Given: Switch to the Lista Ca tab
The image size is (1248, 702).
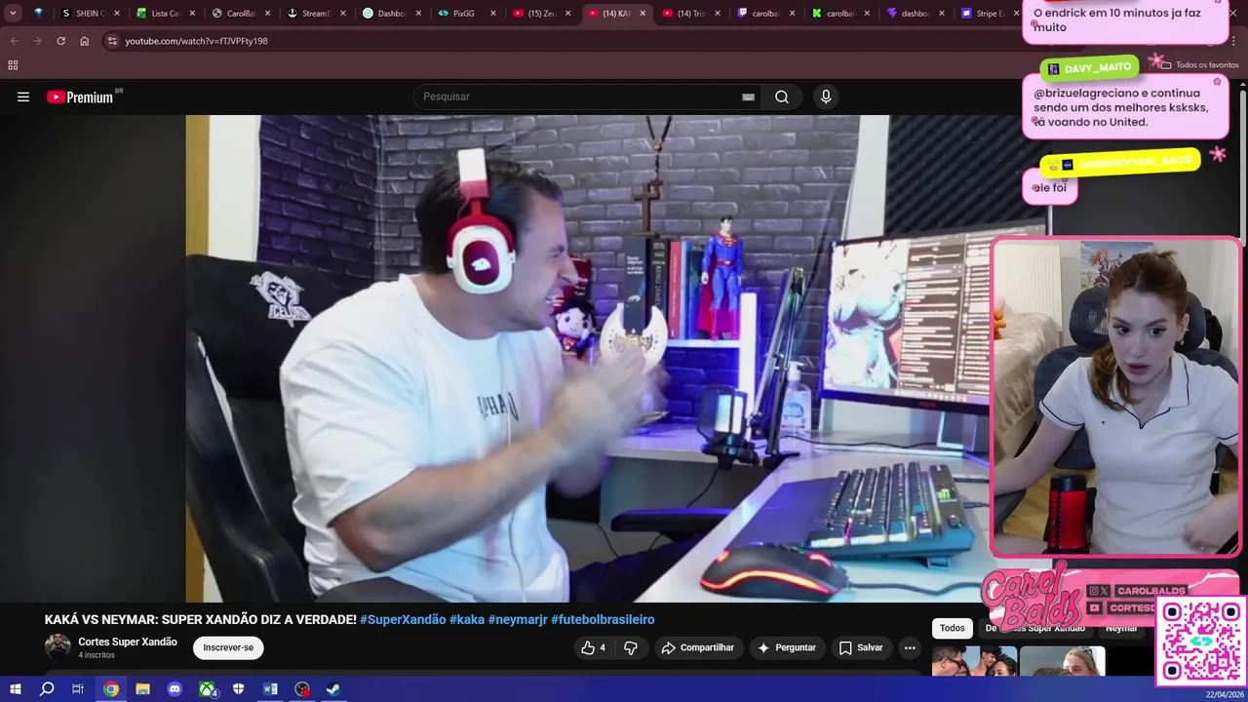Looking at the screenshot, I should point(165,14).
